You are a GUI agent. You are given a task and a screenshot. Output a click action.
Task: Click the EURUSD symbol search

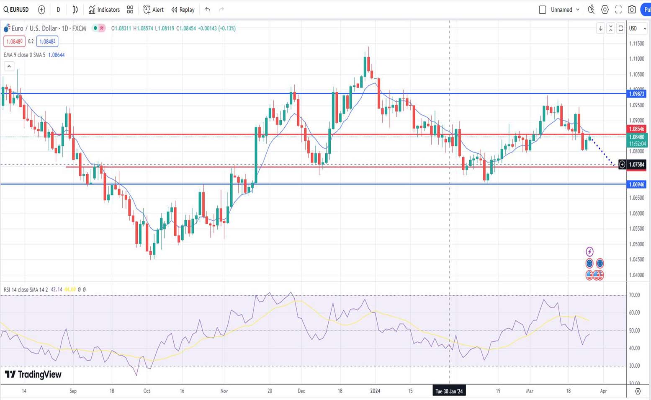[x=16, y=10]
